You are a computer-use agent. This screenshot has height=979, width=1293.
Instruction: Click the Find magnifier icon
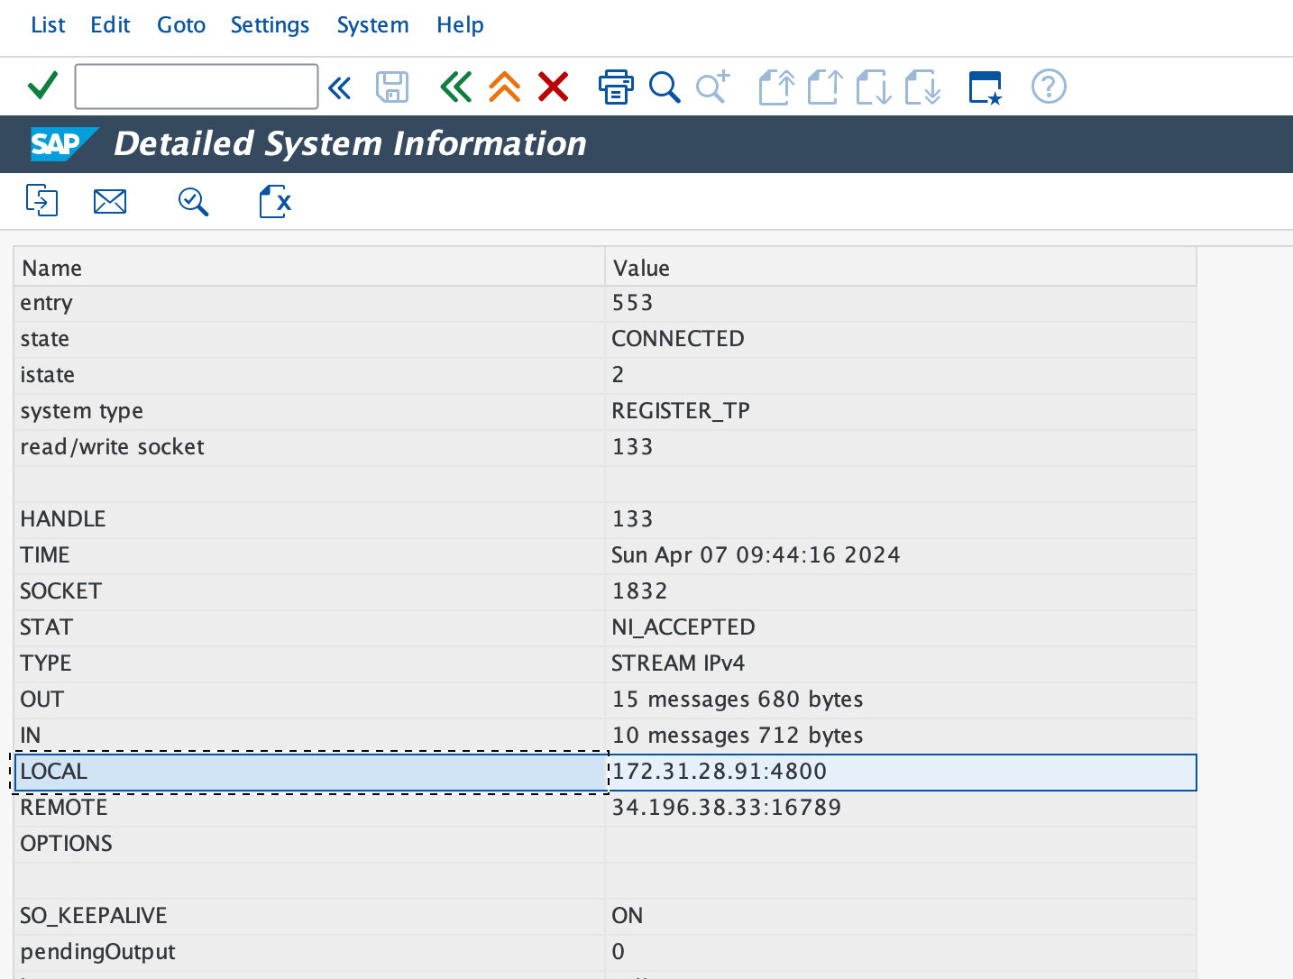(665, 87)
